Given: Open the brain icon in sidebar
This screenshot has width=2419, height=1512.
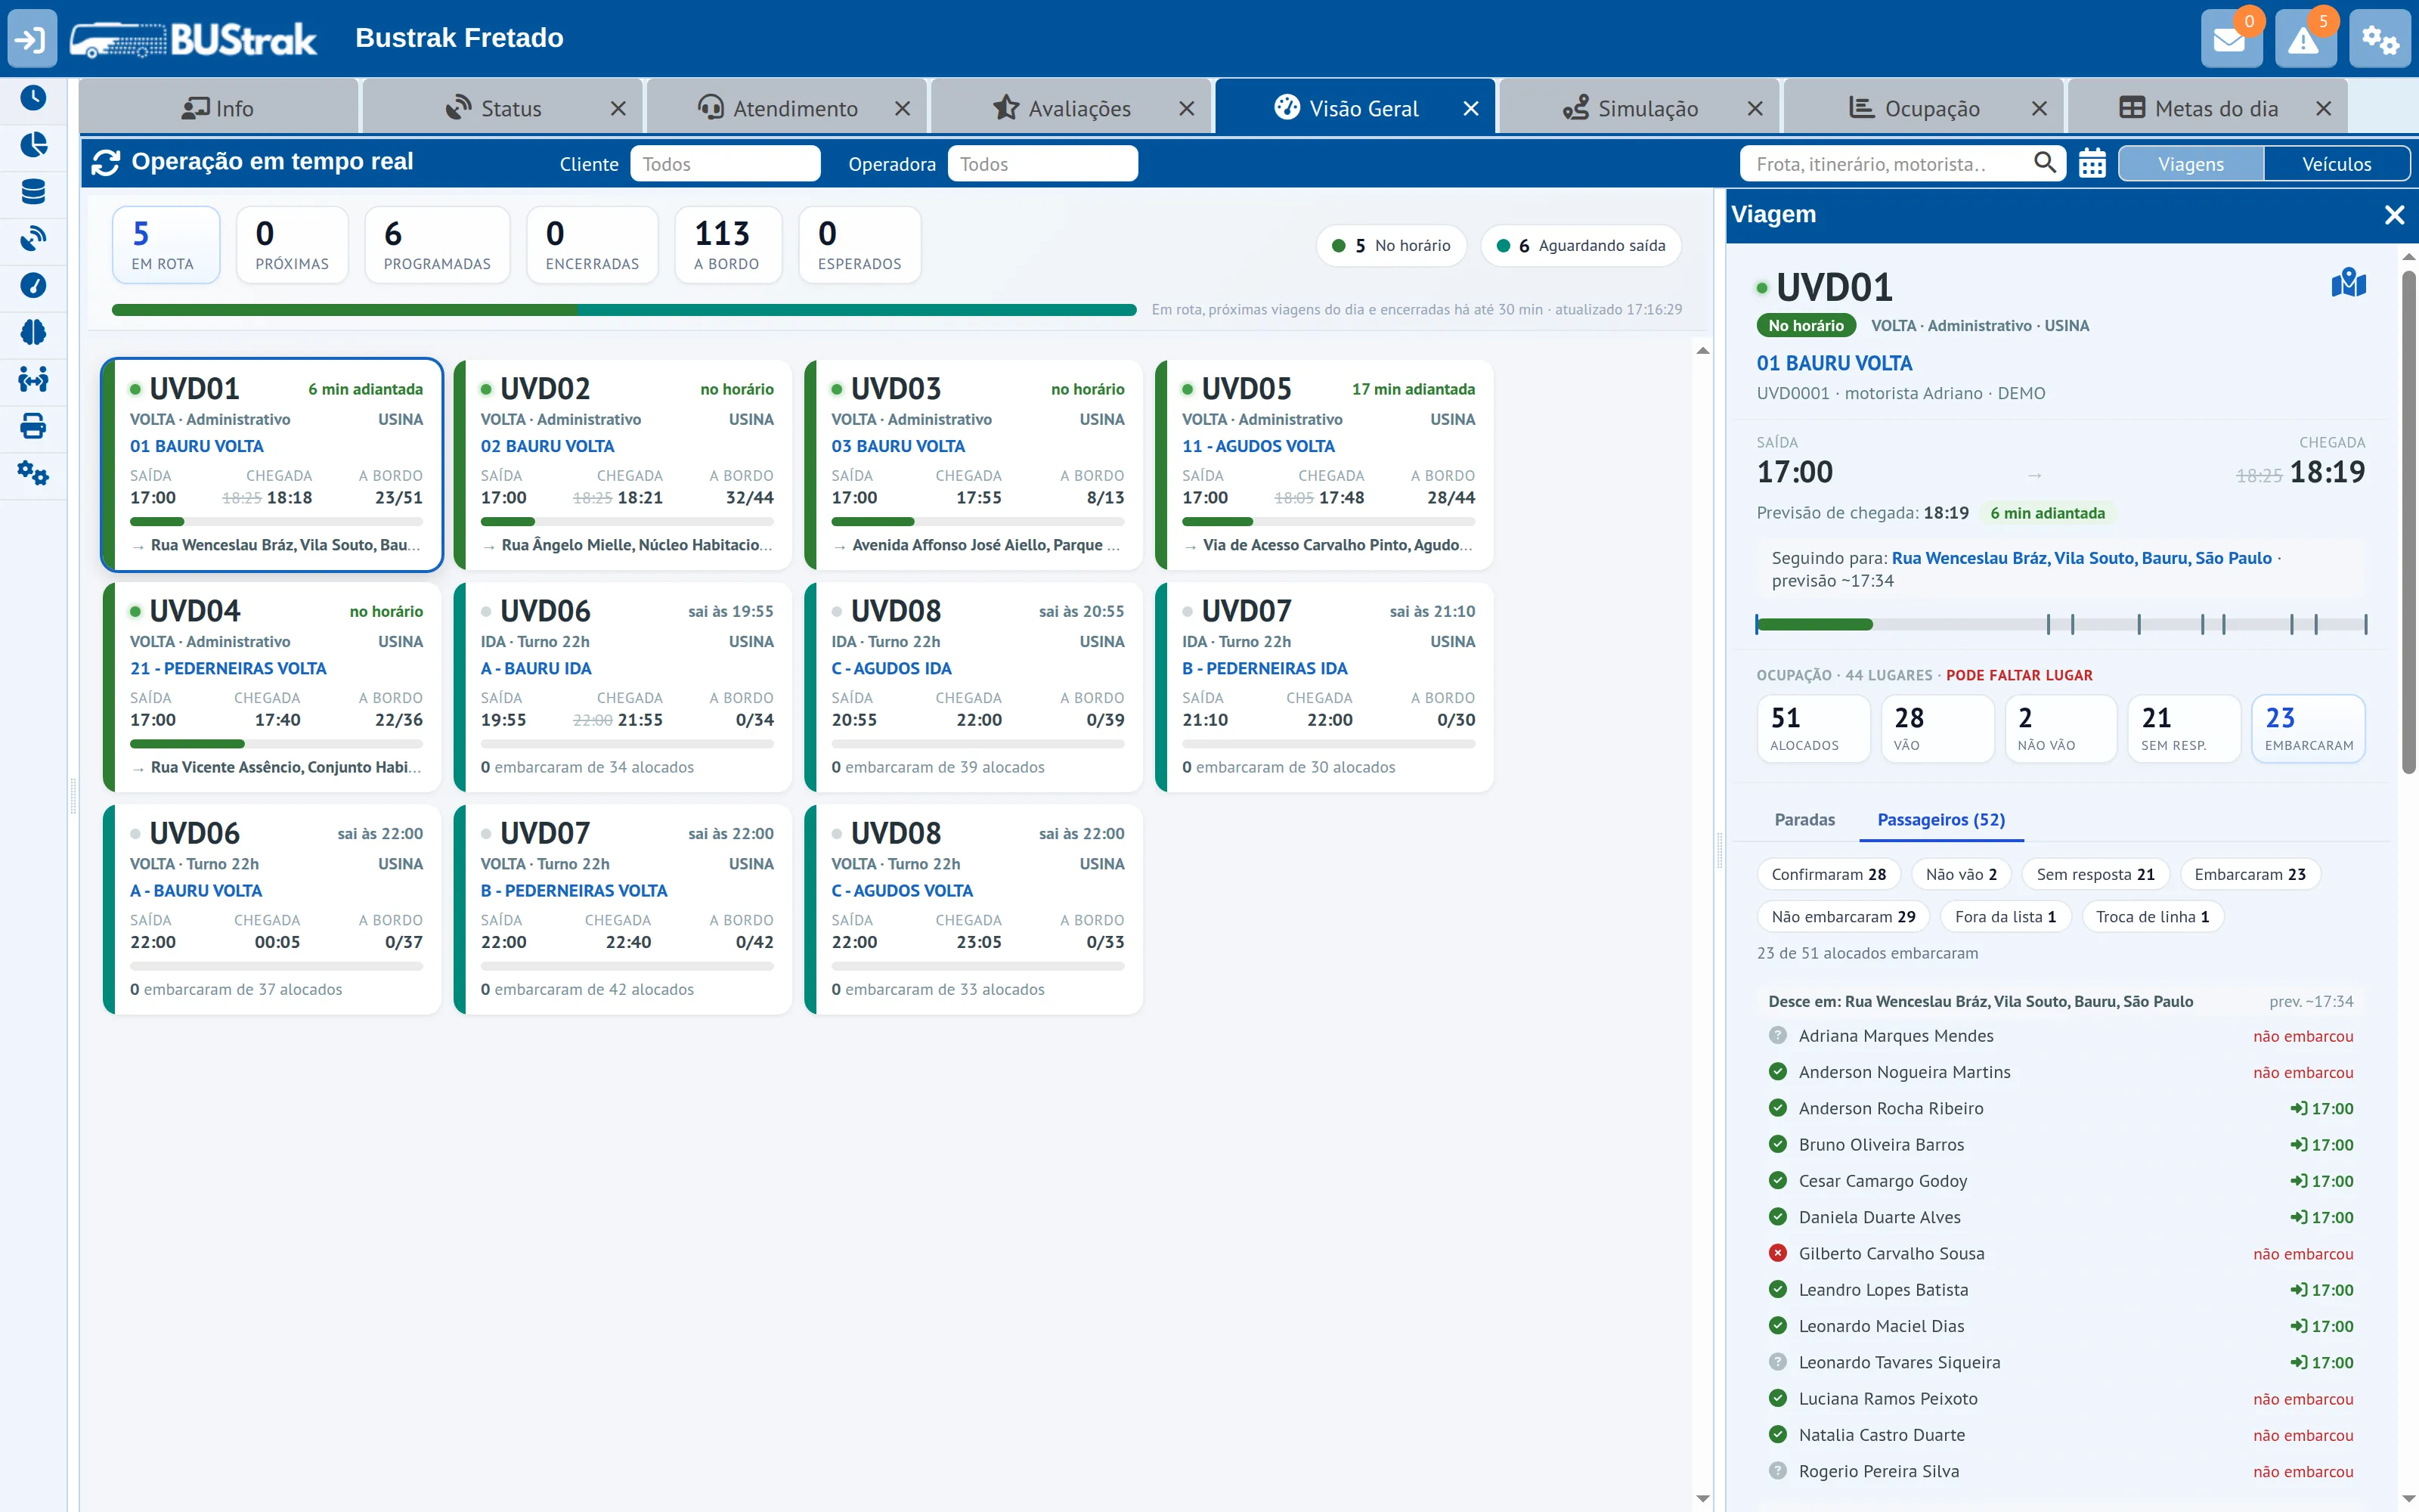Looking at the screenshot, I should pos(33,332).
